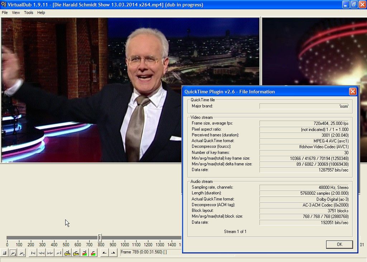This screenshot has height=262, width=367.
Task: Step forward one frame
Action: coord(50,253)
